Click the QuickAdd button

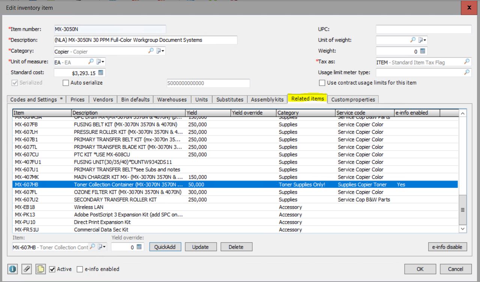point(165,247)
